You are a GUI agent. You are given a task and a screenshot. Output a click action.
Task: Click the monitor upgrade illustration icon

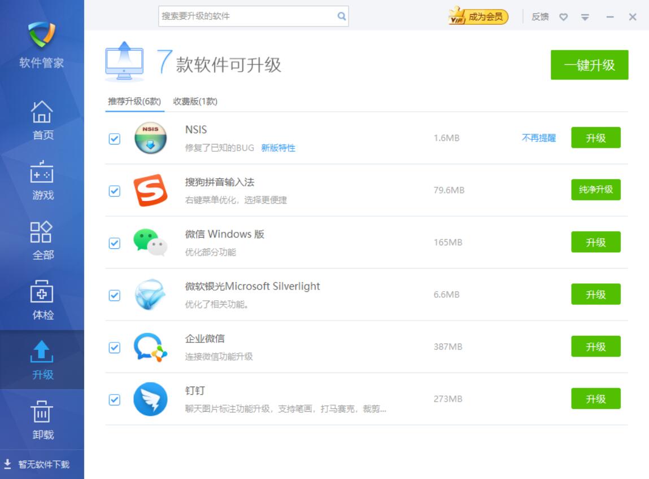[125, 61]
